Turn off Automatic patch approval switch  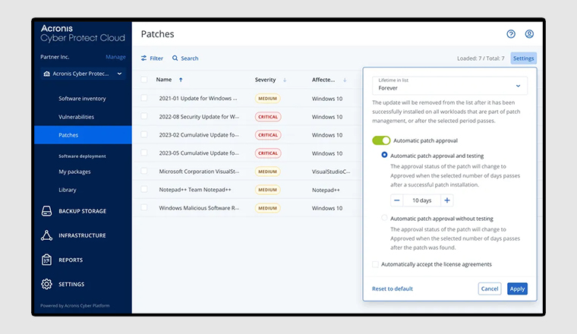pos(381,140)
